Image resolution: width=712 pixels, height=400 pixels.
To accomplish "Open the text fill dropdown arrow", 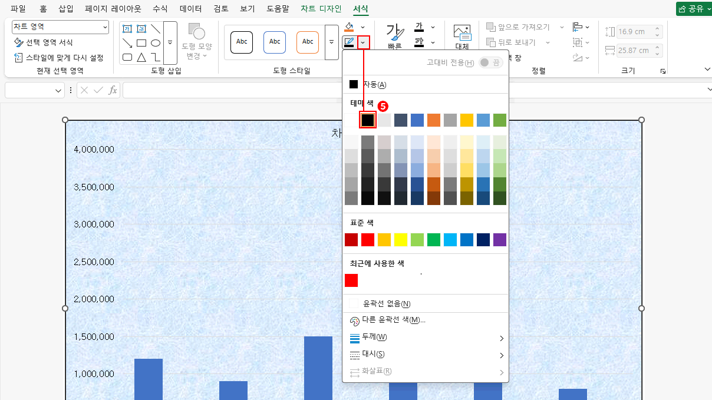I will click(433, 27).
